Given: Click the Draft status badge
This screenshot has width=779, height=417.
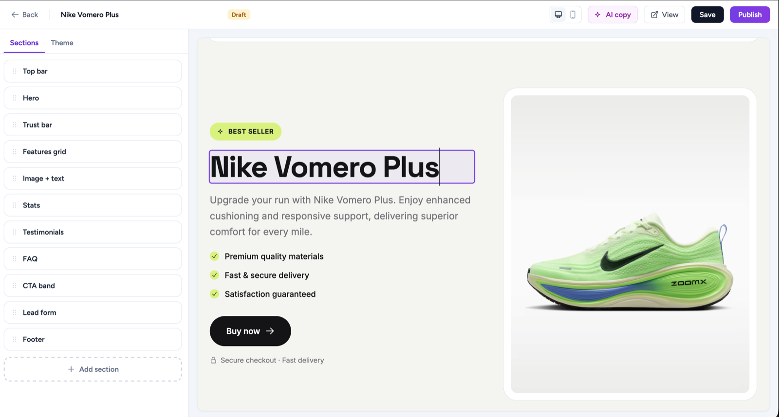Looking at the screenshot, I should pyautogui.click(x=239, y=15).
